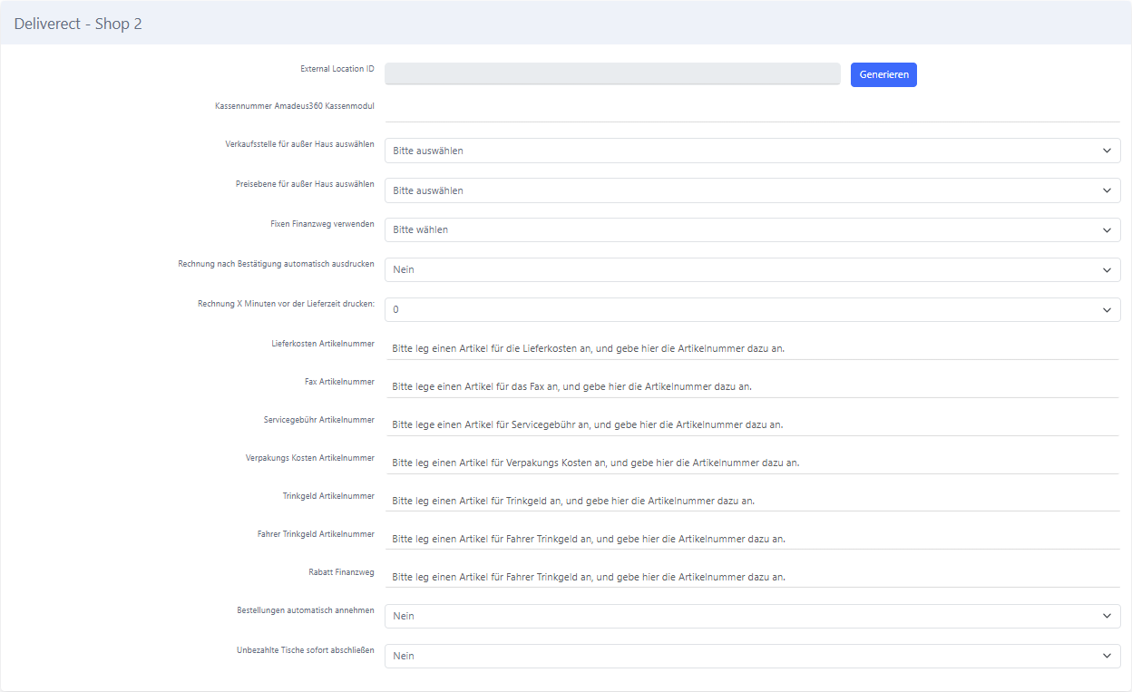Click the Servicegebühr Artikelnummer input field

pos(753,424)
